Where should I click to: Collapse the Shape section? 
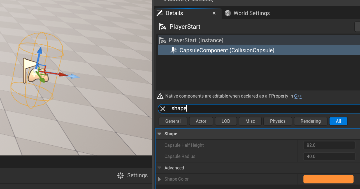tap(159, 134)
